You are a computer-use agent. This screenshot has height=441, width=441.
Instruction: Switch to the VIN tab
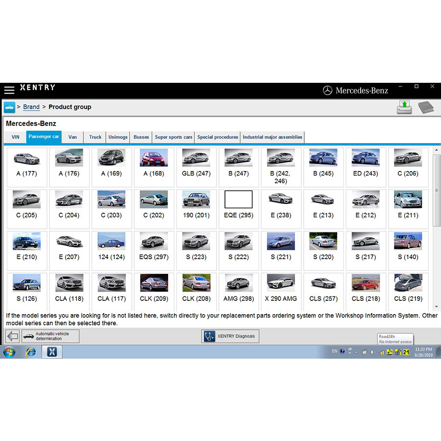pos(16,137)
